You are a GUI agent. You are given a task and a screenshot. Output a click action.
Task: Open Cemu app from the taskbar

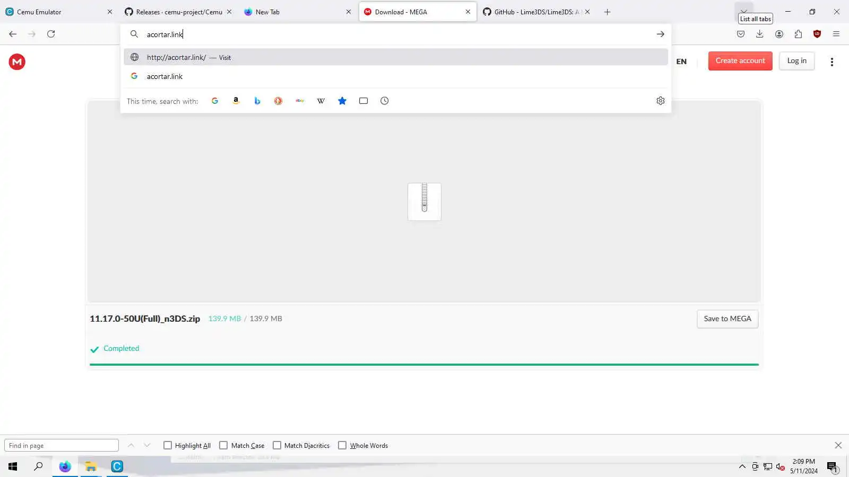(x=117, y=466)
